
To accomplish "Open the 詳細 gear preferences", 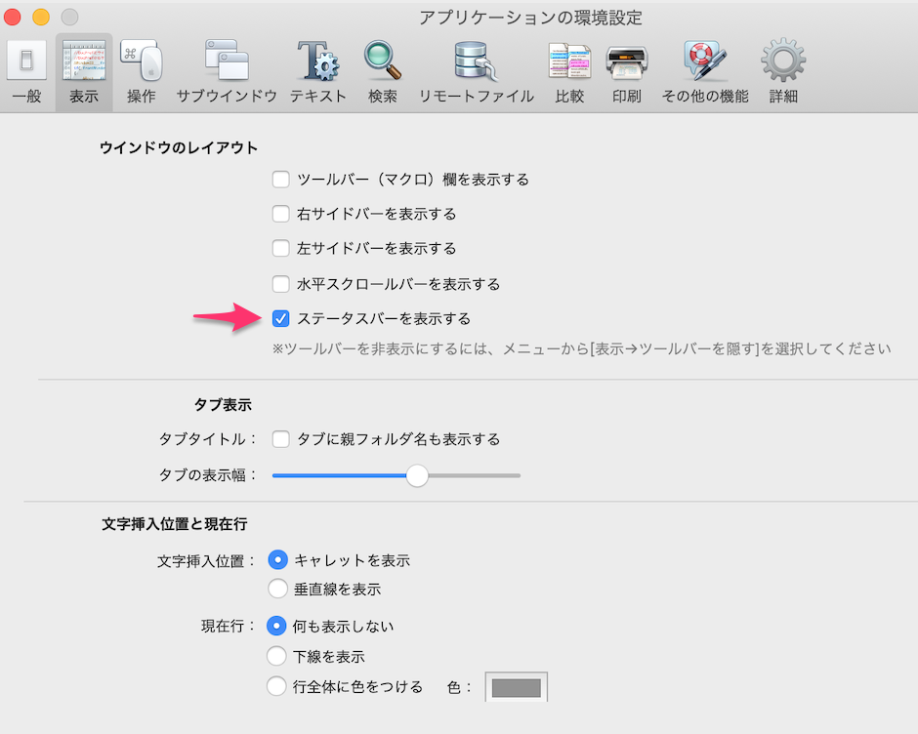I will point(783,71).
